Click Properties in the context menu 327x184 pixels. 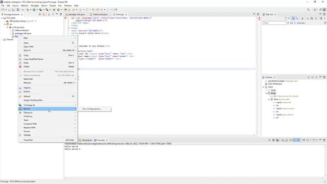click(x=48, y=140)
